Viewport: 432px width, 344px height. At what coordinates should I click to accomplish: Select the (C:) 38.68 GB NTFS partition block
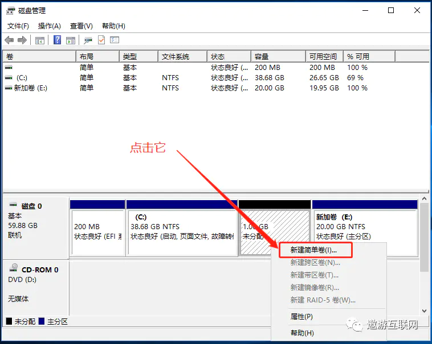(182, 228)
